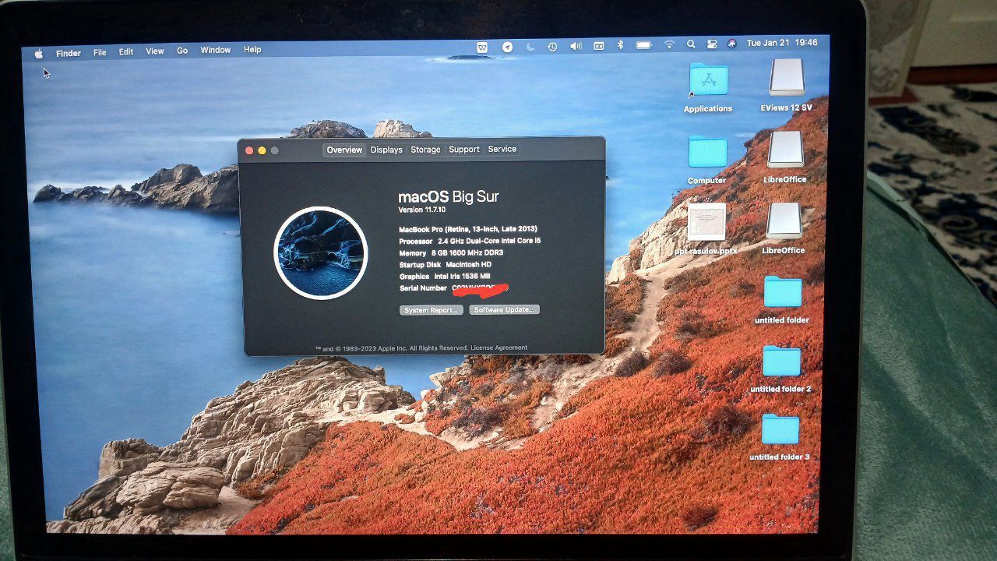The image size is (997, 561).
Task: Click the Memory 8 GB line
Action: tap(451, 253)
